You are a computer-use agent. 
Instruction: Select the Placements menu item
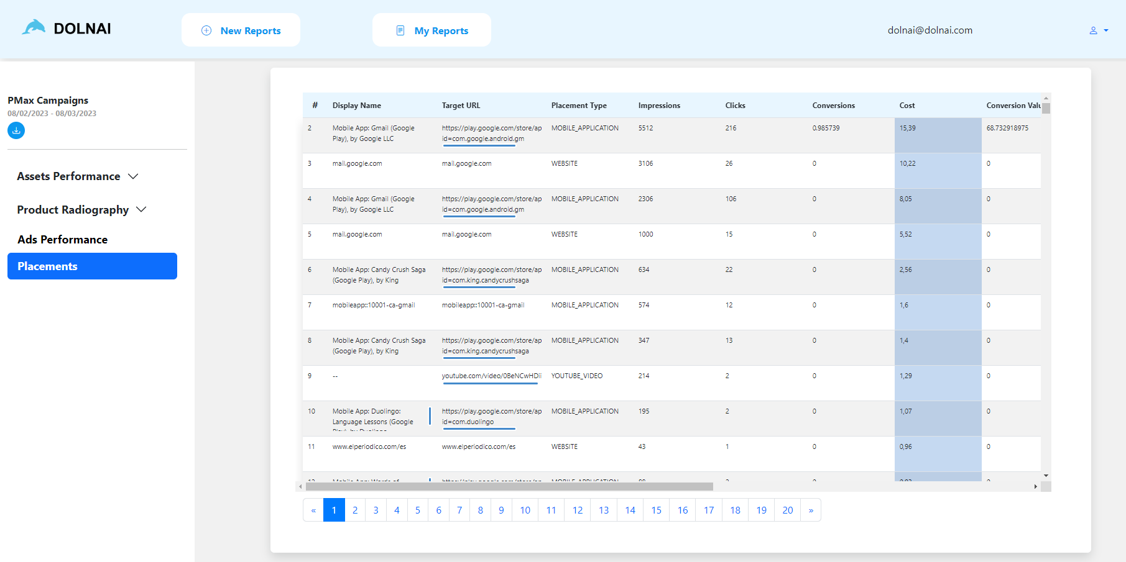click(x=92, y=266)
